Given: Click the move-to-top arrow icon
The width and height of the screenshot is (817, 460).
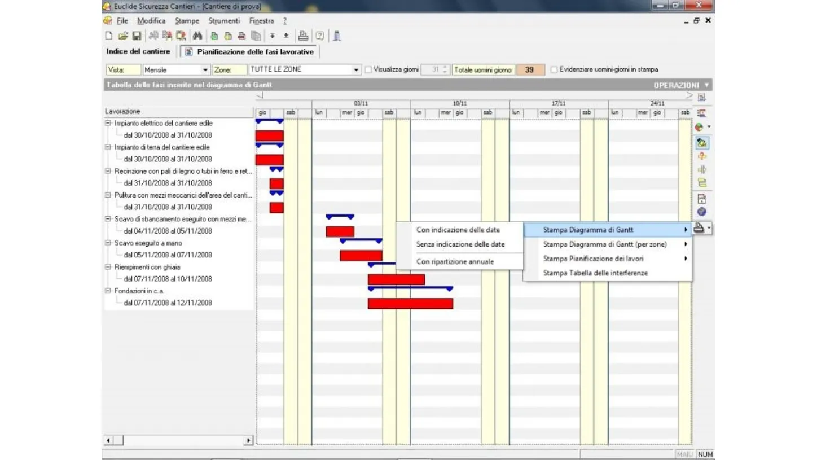Looking at the screenshot, I should (273, 36).
